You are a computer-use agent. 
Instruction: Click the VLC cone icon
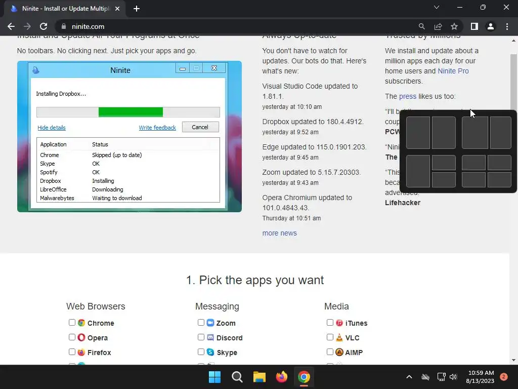point(339,337)
